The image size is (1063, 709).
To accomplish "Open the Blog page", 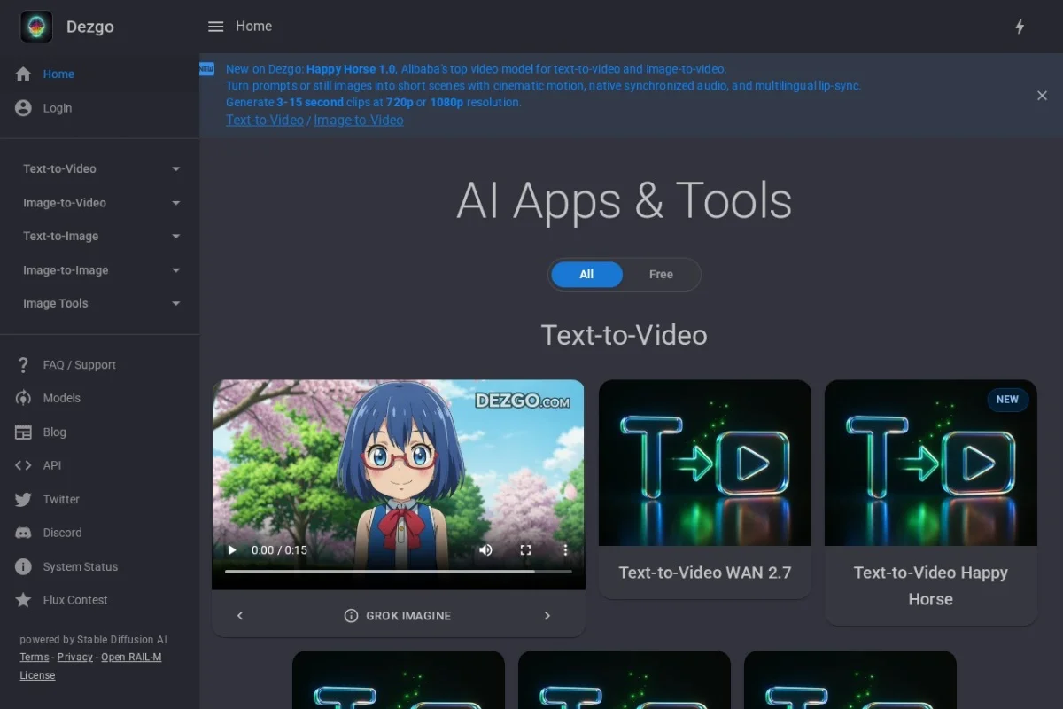I will [x=100, y=432].
